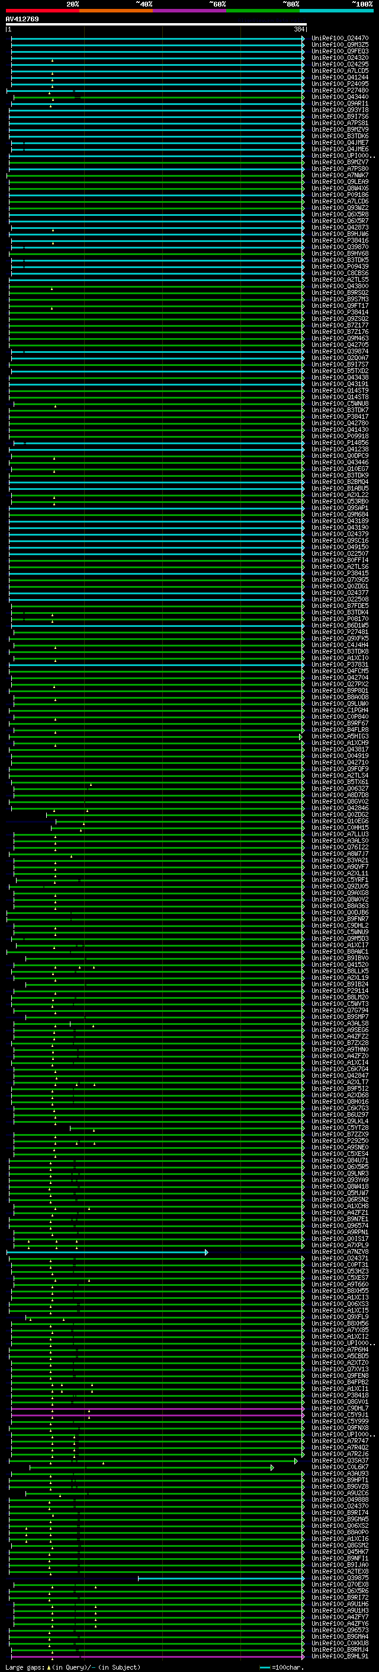Click the =100char. scale legend
Screen dimensions: 379x1672
click(281, 1667)
